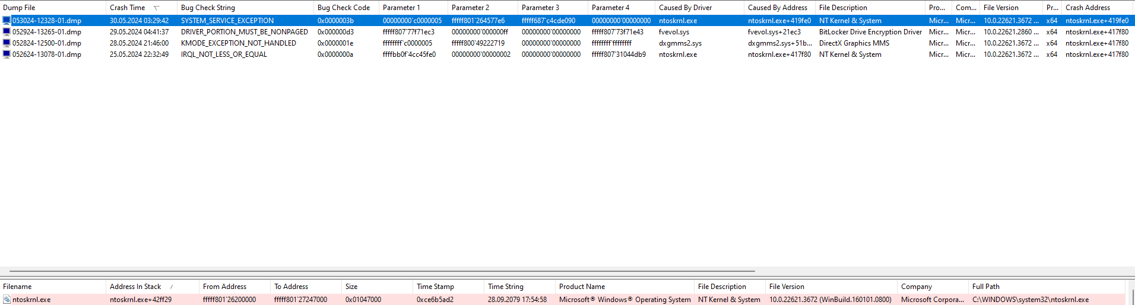The height and width of the screenshot is (305, 1135).
Task: Select dump file 052824-12500-01.dmp
Action: pyautogui.click(x=47, y=43)
